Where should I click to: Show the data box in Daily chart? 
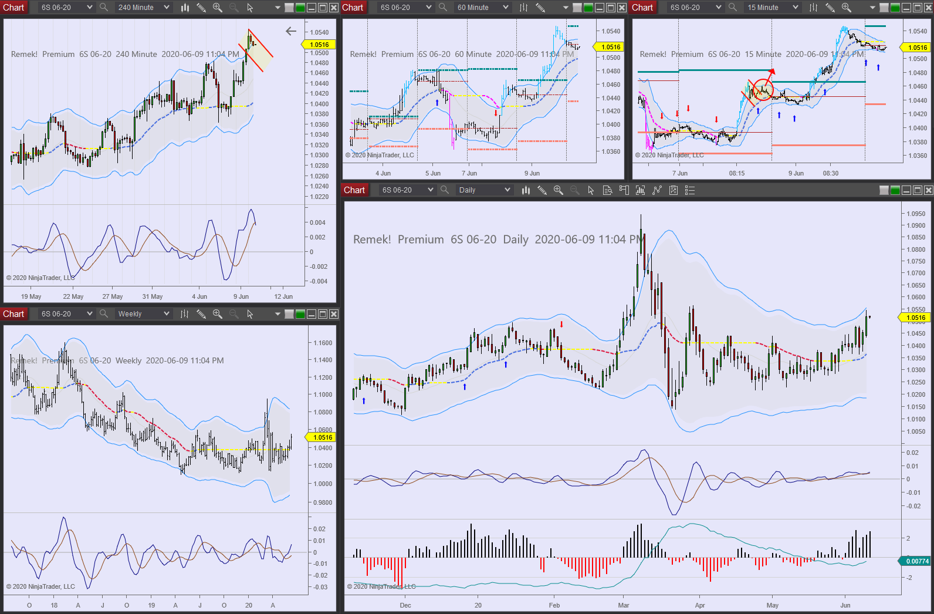click(607, 190)
